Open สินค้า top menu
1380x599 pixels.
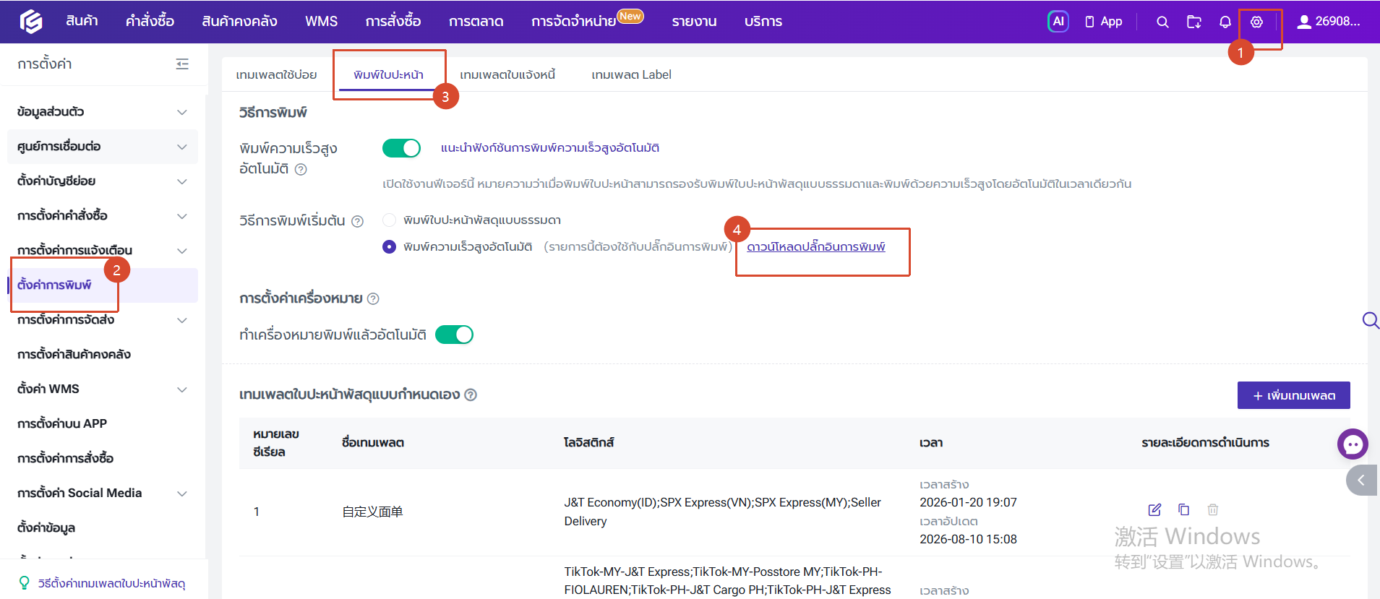coord(82,22)
